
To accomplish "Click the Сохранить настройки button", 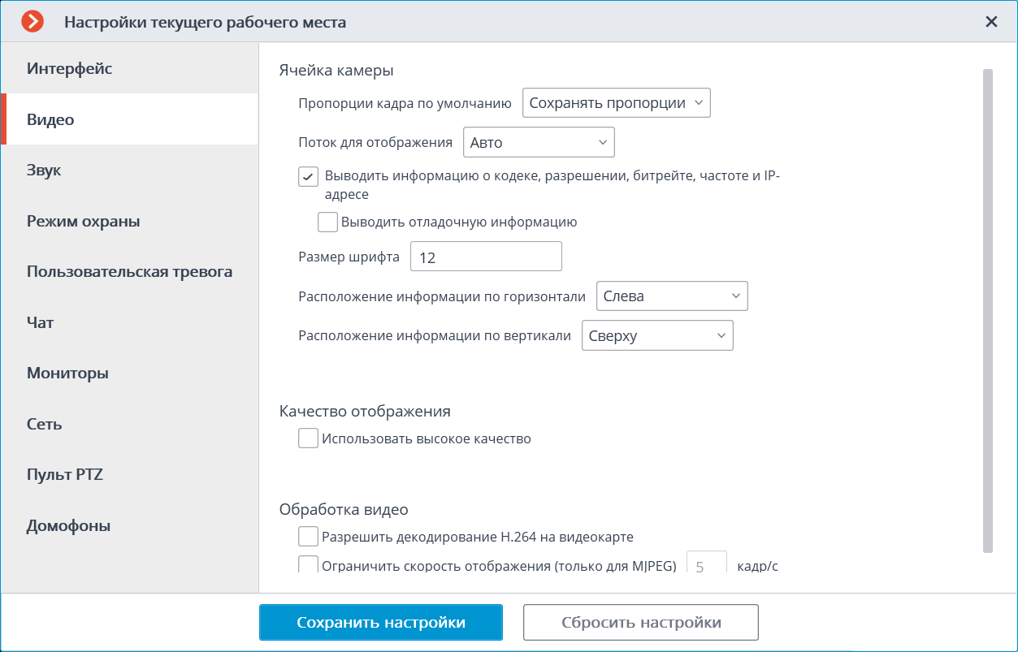I will click(380, 623).
